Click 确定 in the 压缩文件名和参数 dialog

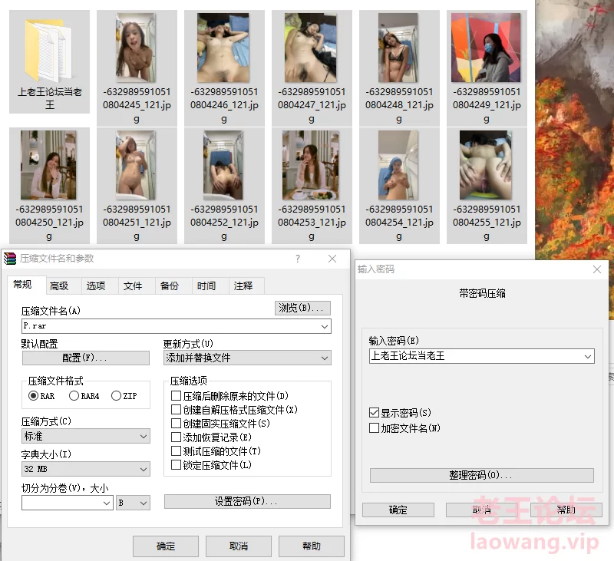[x=166, y=546]
